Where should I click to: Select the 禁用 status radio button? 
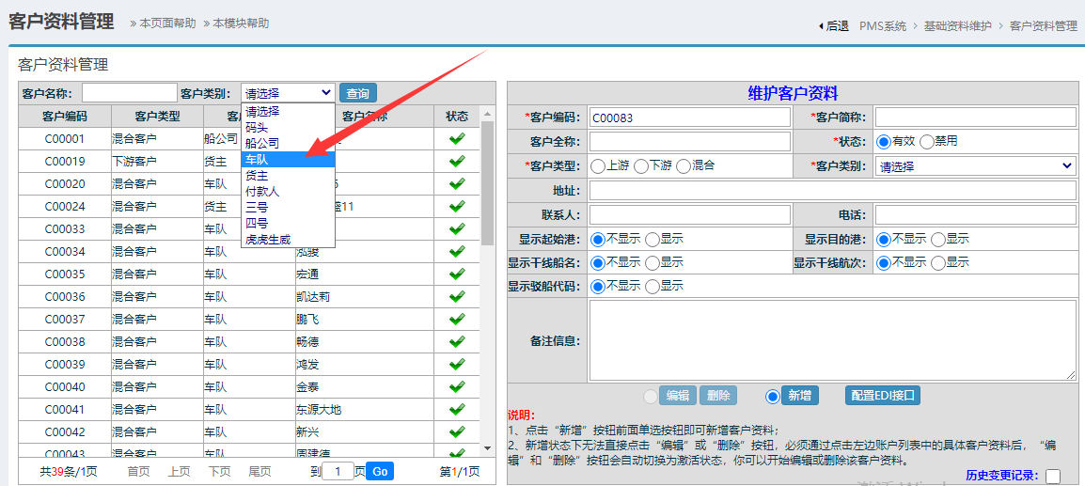[x=927, y=141]
